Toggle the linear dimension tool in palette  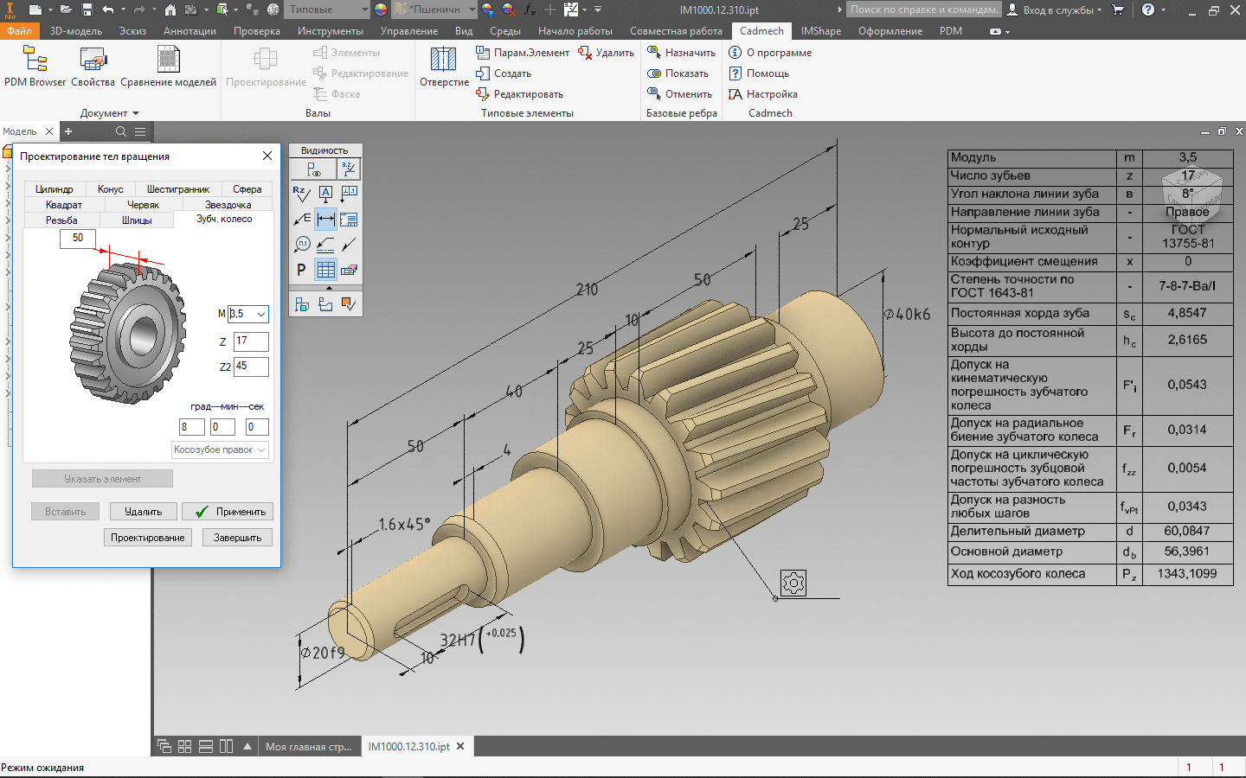tap(325, 220)
